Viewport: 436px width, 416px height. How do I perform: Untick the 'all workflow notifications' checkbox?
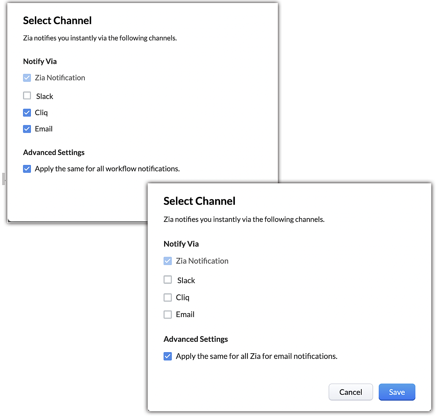tap(27, 169)
